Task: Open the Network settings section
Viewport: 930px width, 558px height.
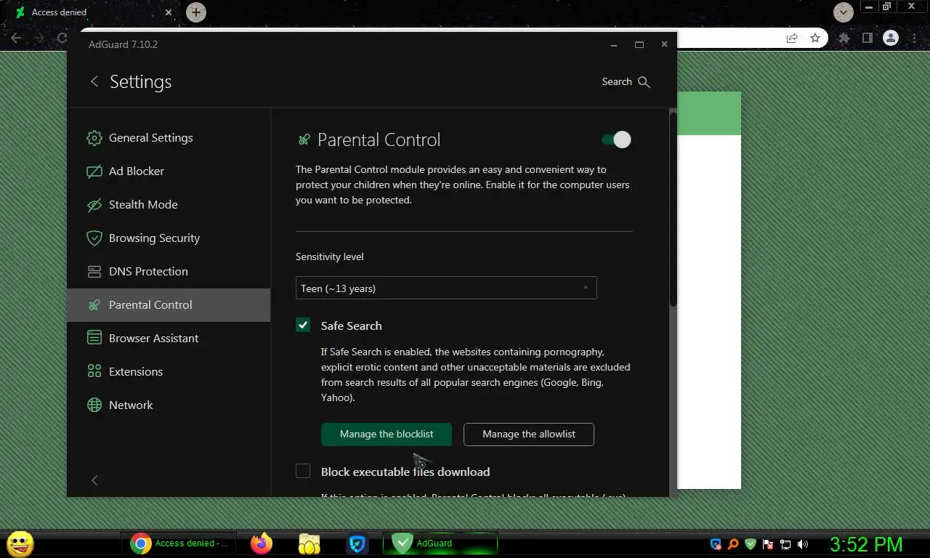Action: point(169,405)
